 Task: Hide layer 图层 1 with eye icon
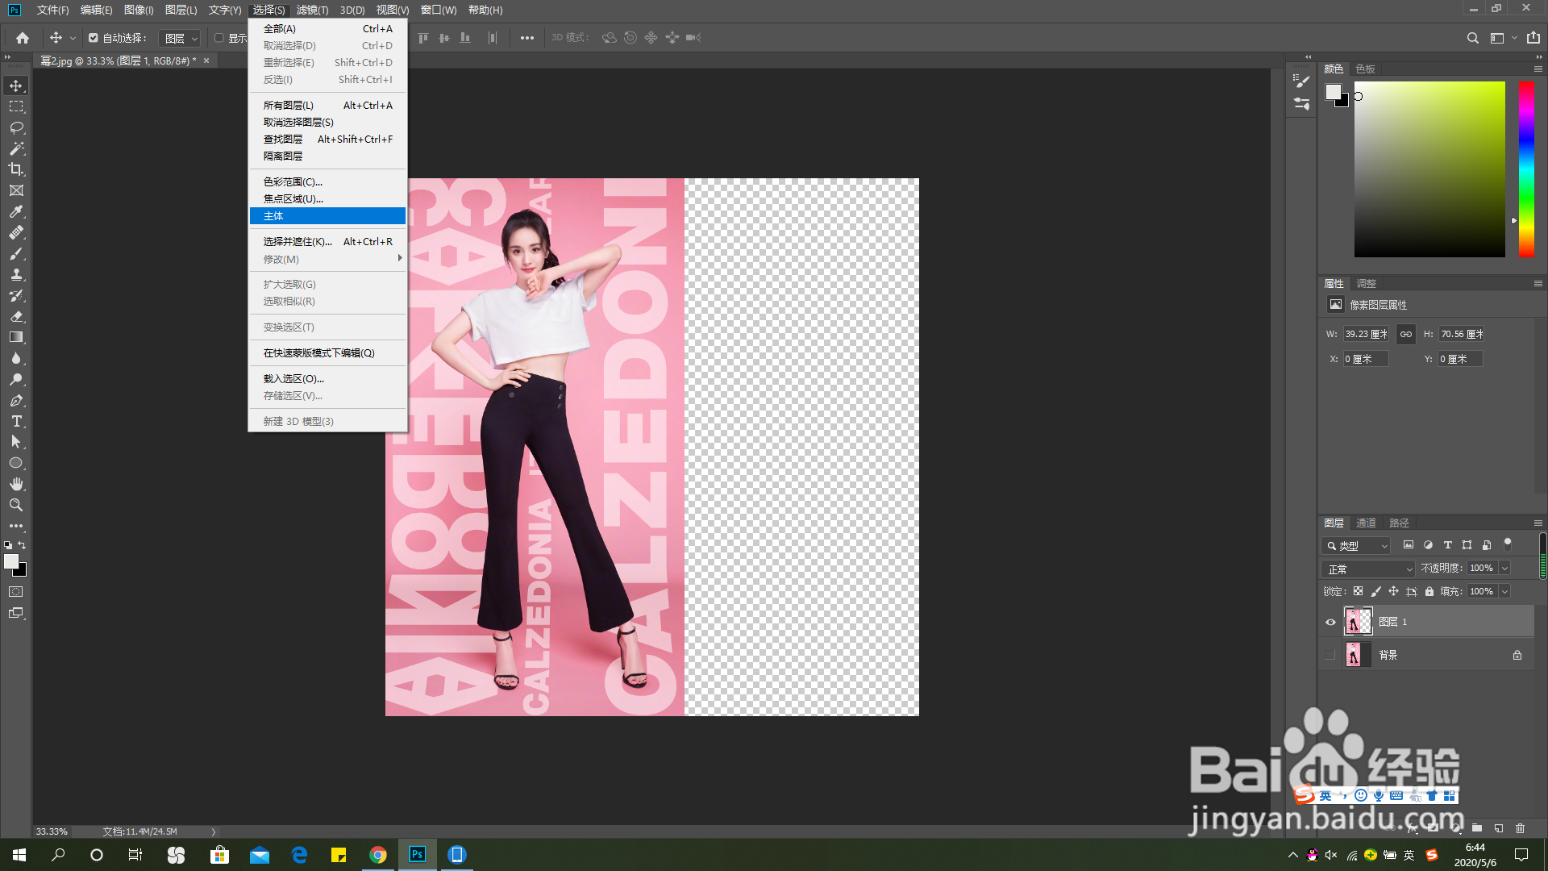(x=1330, y=622)
